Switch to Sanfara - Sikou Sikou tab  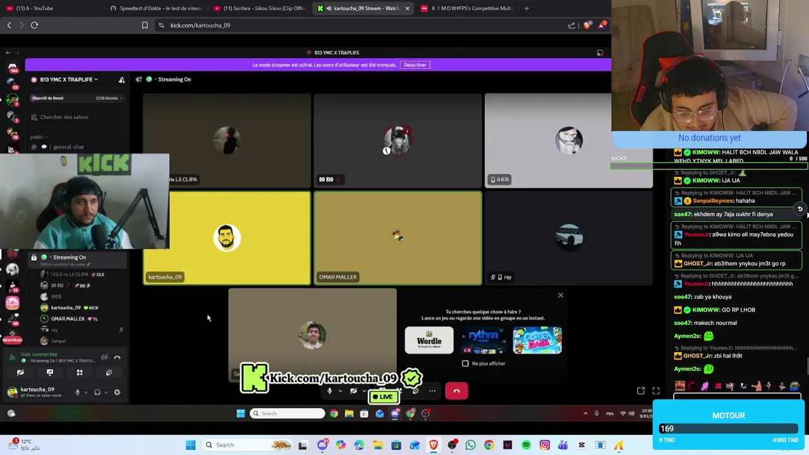pyautogui.click(x=259, y=8)
